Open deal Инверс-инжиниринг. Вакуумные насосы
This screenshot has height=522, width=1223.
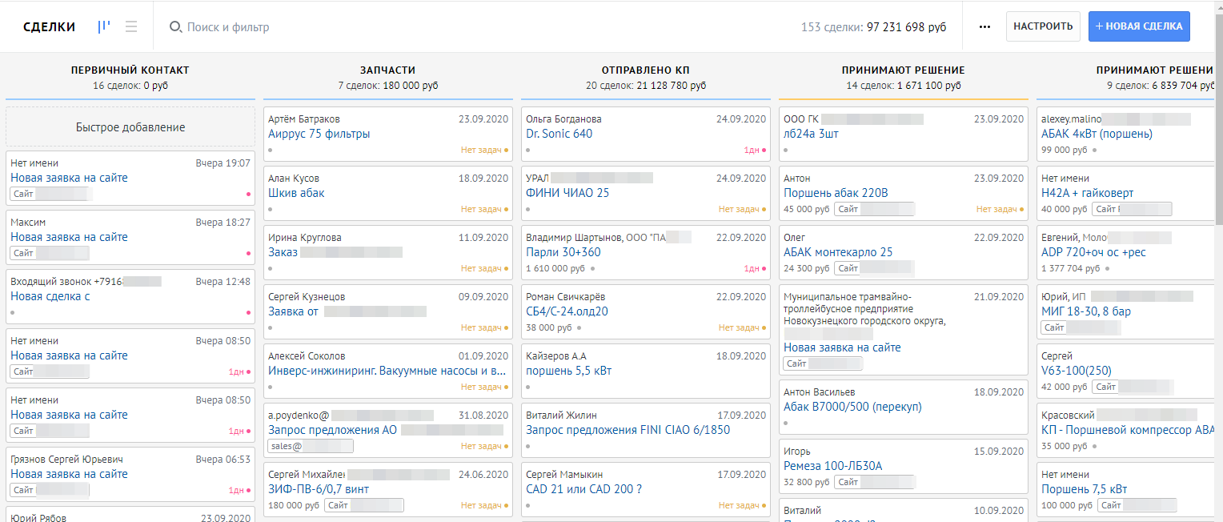[x=387, y=371]
